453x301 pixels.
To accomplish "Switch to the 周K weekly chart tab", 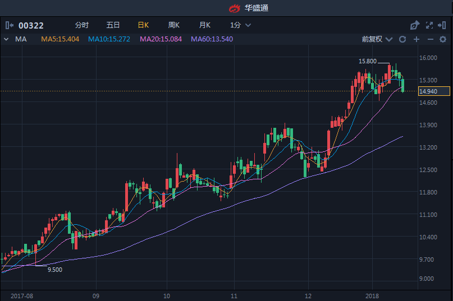I will (173, 25).
